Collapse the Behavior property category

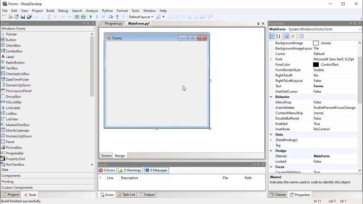[271, 97]
